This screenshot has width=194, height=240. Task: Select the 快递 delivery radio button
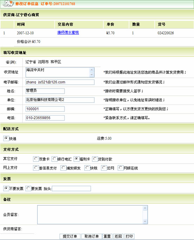click(x=6, y=138)
